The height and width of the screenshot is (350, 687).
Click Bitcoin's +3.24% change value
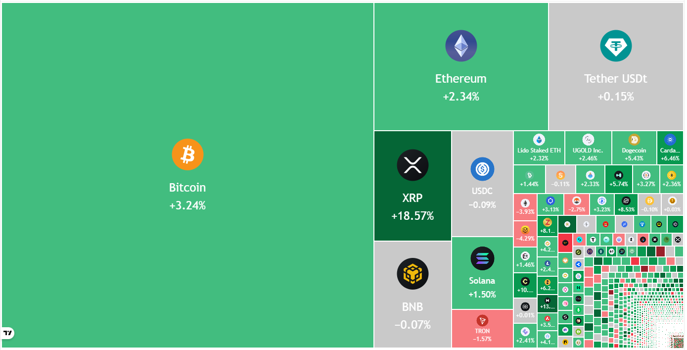(x=187, y=205)
